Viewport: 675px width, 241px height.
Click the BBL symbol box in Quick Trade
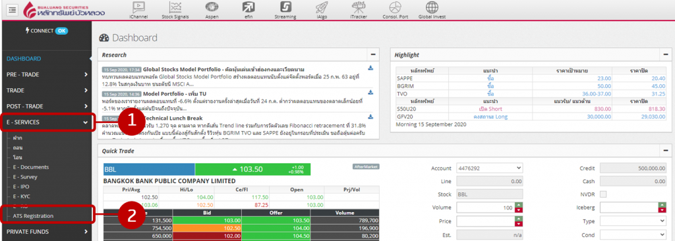[x=149, y=170]
